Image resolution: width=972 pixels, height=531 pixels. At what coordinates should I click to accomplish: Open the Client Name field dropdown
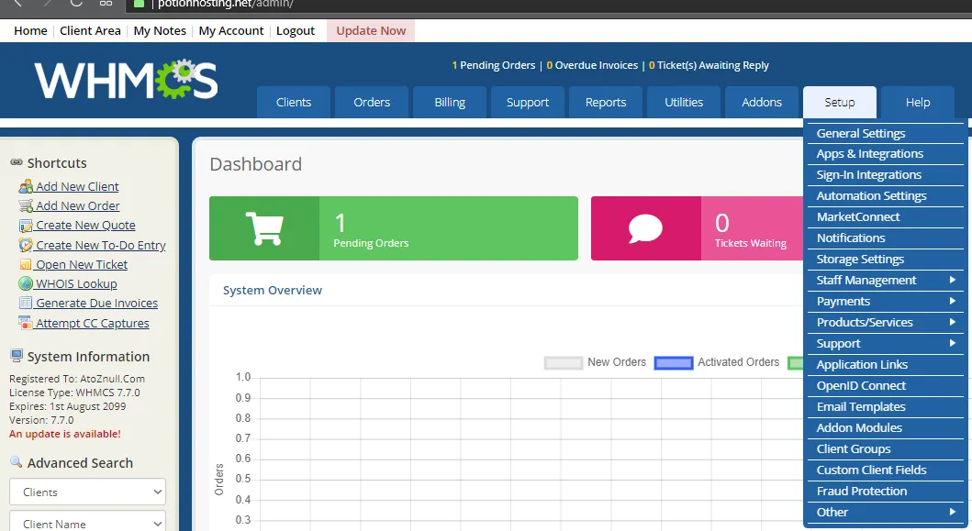coord(87,524)
